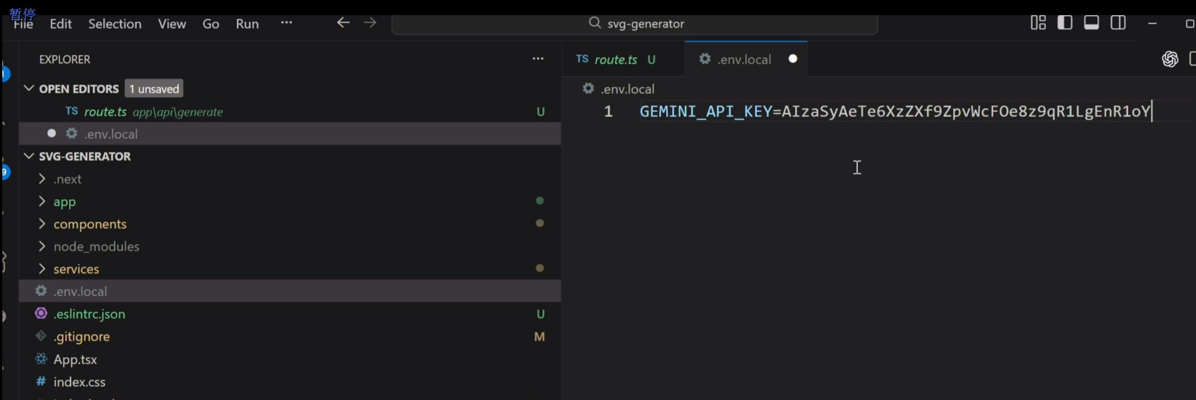Screen dimensions: 1196x400
Task: Click the TS icon on the route.ts row in Open Editors
Action: pyautogui.click(x=72, y=111)
